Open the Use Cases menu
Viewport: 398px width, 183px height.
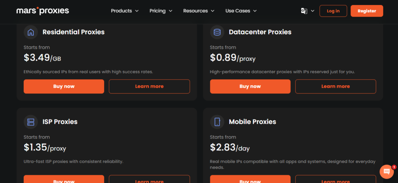tap(241, 11)
